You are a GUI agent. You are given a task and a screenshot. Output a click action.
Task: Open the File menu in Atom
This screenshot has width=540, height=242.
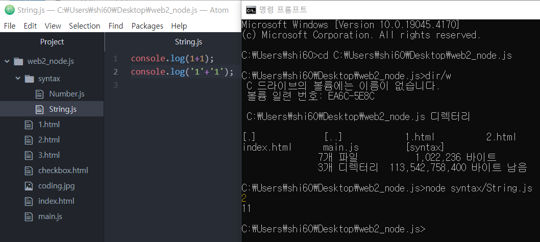[x=10, y=26]
